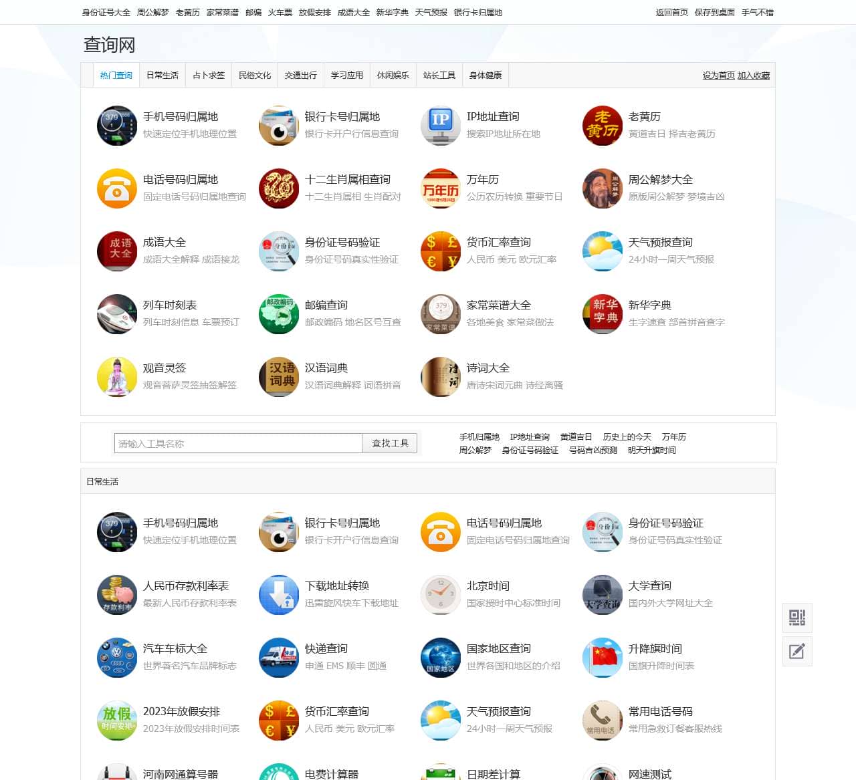Click the 升降旗时间 flag icon
Image resolution: width=856 pixels, height=780 pixels.
click(x=603, y=658)
